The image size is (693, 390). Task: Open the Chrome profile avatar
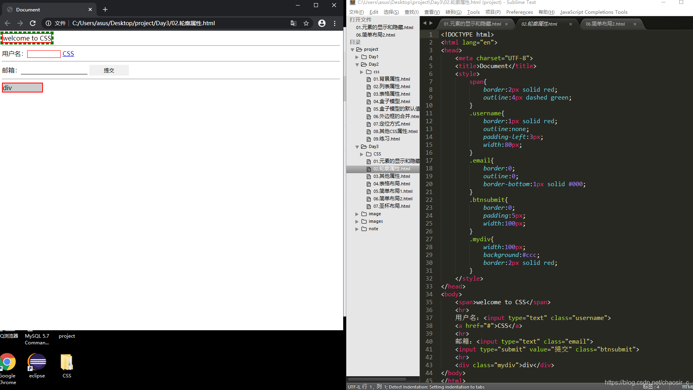322,23
